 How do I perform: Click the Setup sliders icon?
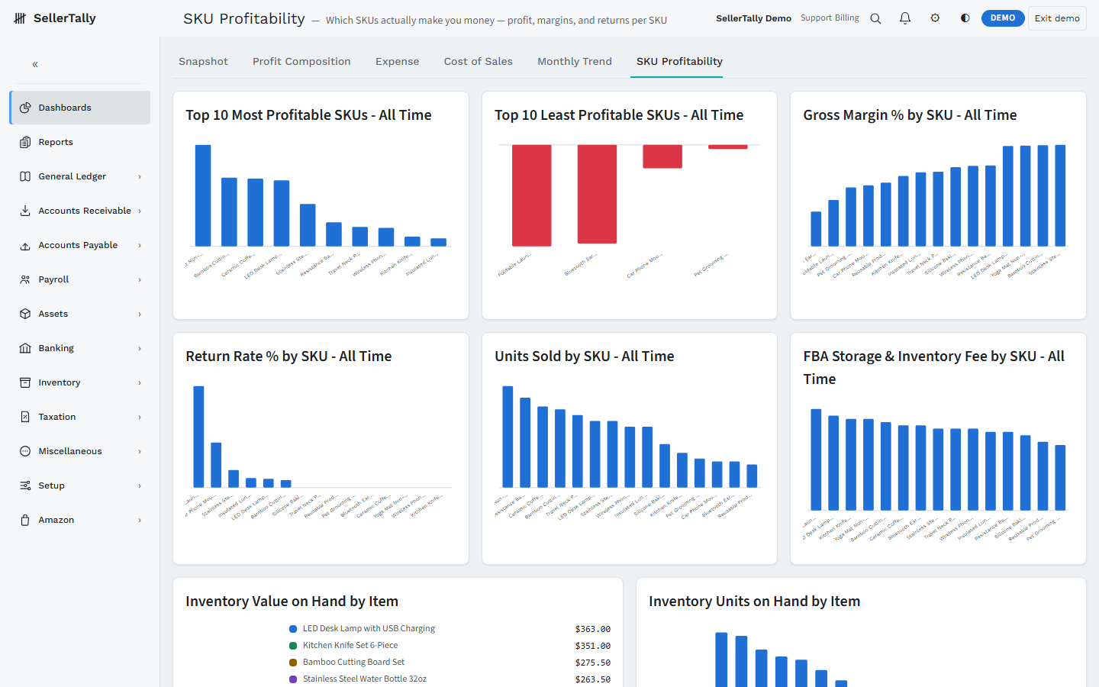pyautogui.click(x=25, y=485)
